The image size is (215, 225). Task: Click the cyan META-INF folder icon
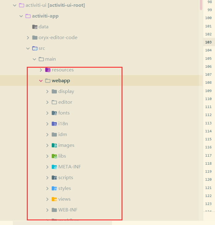coord(54,167)
